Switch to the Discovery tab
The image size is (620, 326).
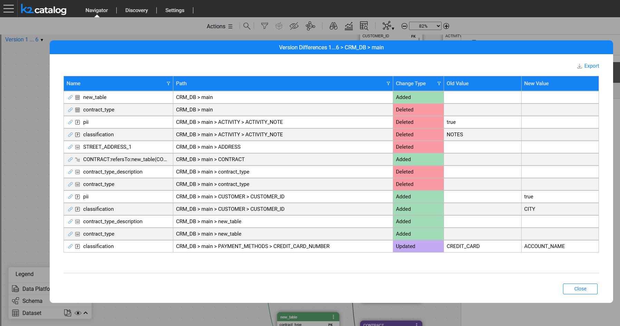[136, 10]
